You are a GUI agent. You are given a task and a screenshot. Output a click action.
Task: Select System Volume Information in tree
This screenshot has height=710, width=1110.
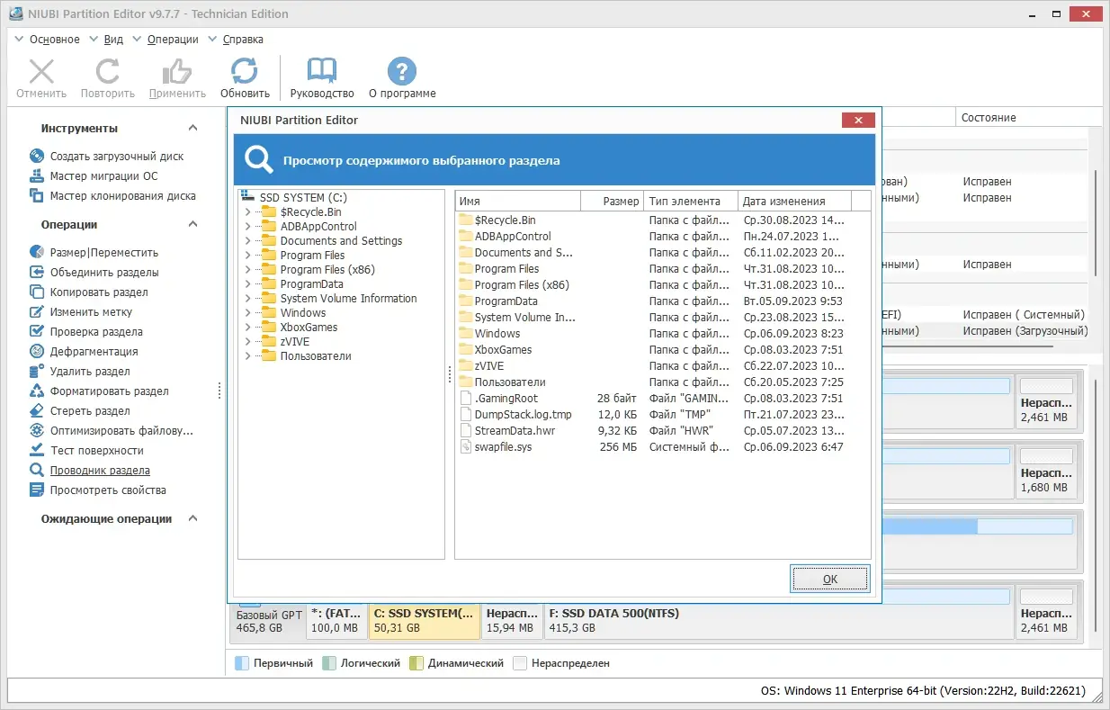click(x=348, y=299)
